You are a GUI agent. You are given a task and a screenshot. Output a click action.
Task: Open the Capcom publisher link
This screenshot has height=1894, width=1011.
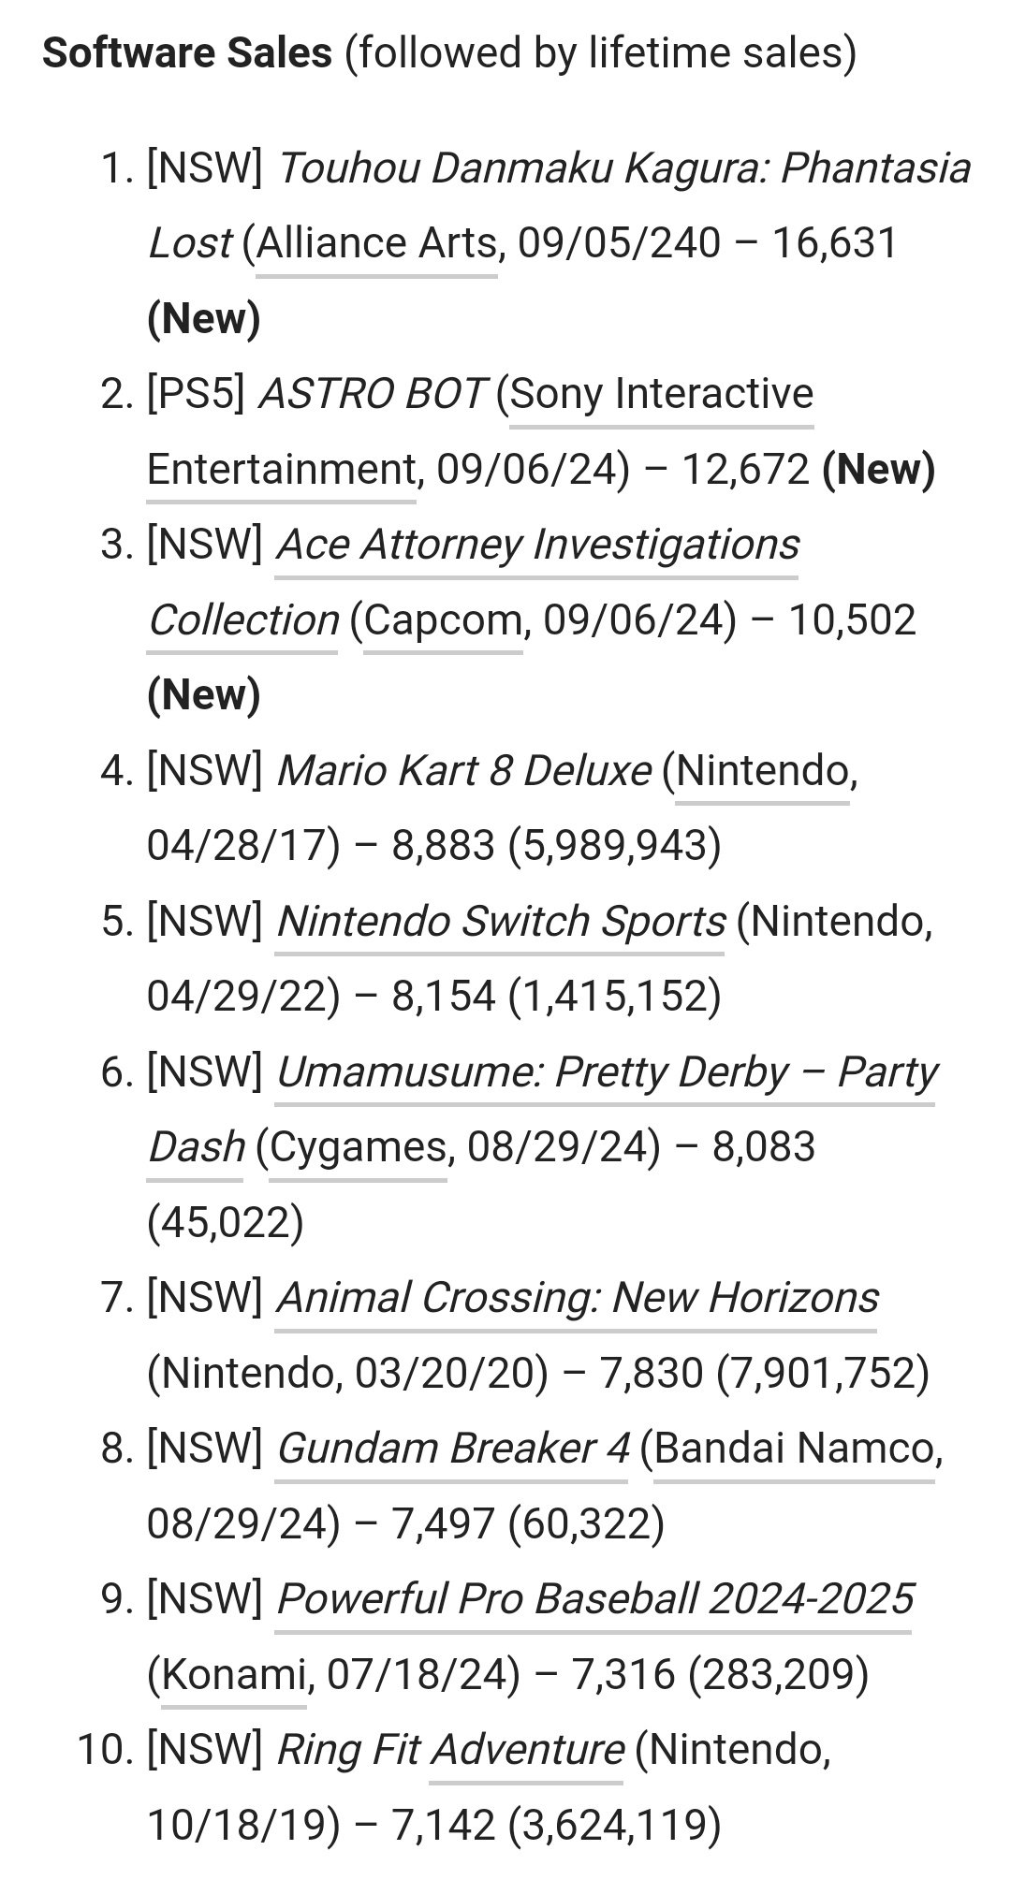[443, 619]
